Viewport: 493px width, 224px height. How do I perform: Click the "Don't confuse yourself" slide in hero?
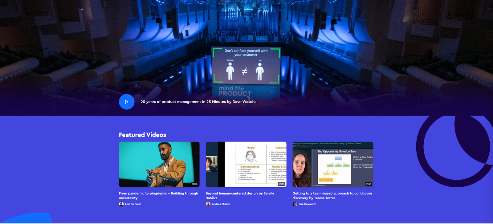(x=246, y=65)
